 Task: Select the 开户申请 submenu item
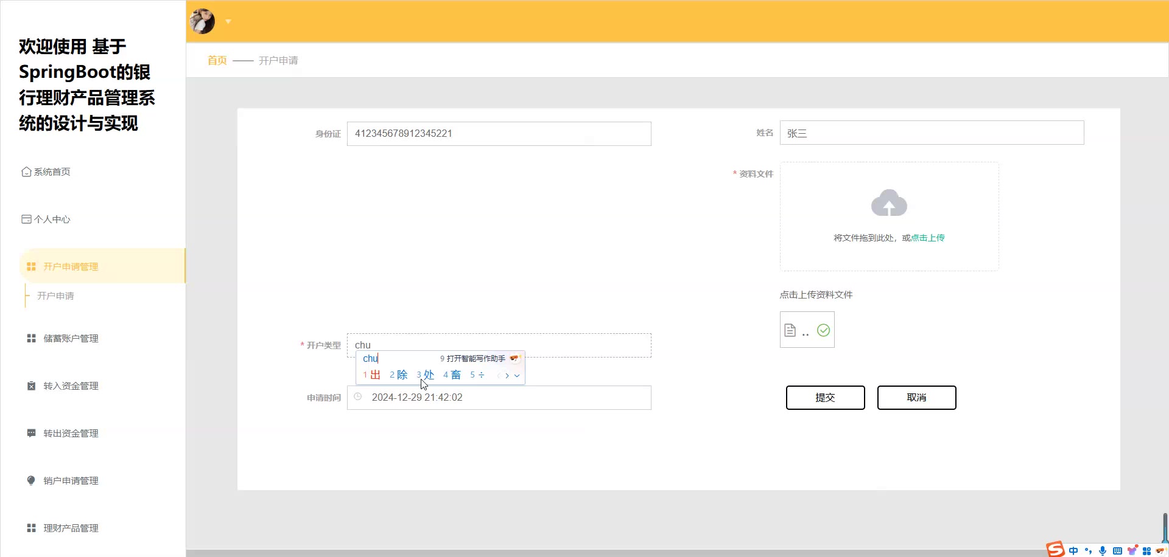coord(55,296)
